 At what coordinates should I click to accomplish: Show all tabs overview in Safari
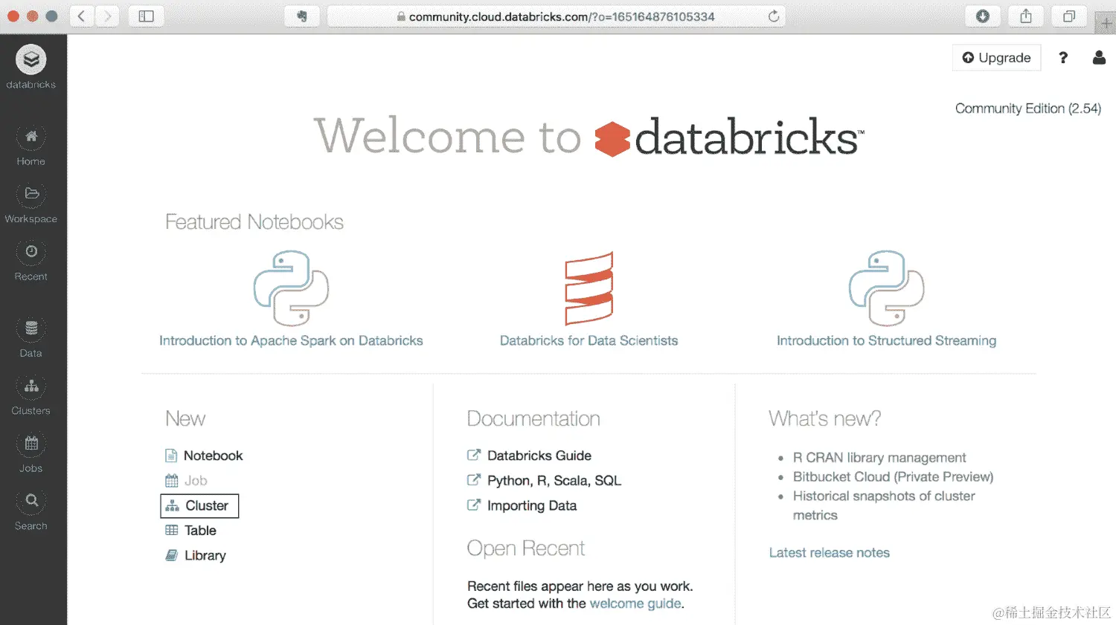coord(1069,16)
